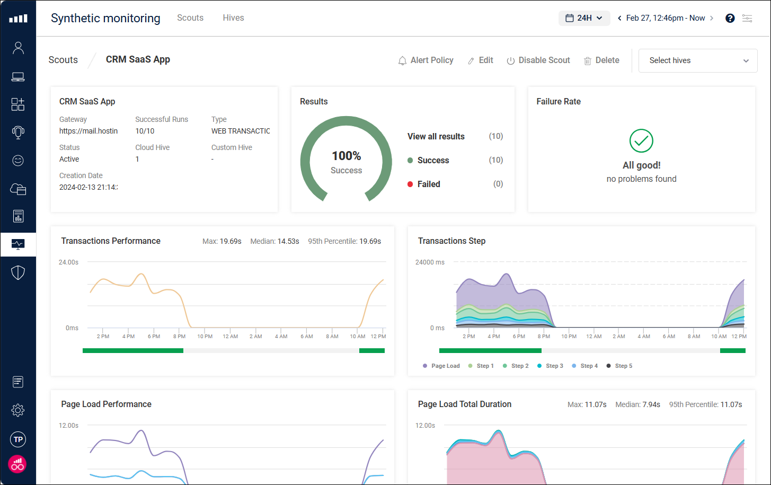Click Disable Scout button
Viewport: 771px width, 485px height.
tap(538, 60)
